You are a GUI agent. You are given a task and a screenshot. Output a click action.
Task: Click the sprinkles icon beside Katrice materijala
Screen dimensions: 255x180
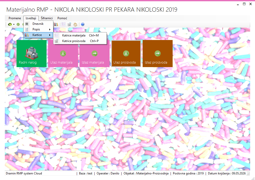click(x=56, y=35)
